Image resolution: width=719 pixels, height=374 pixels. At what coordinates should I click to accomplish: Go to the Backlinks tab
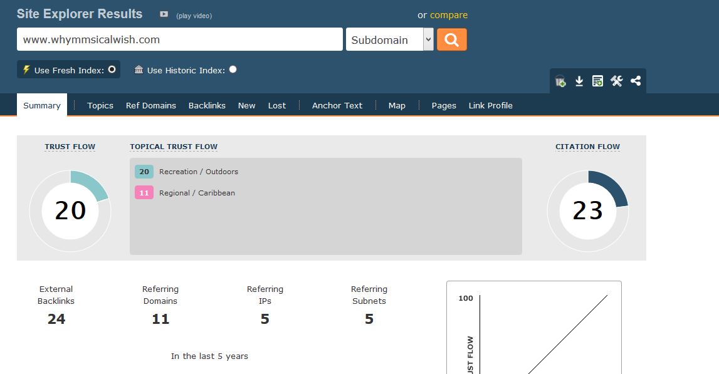coord(207,105)
